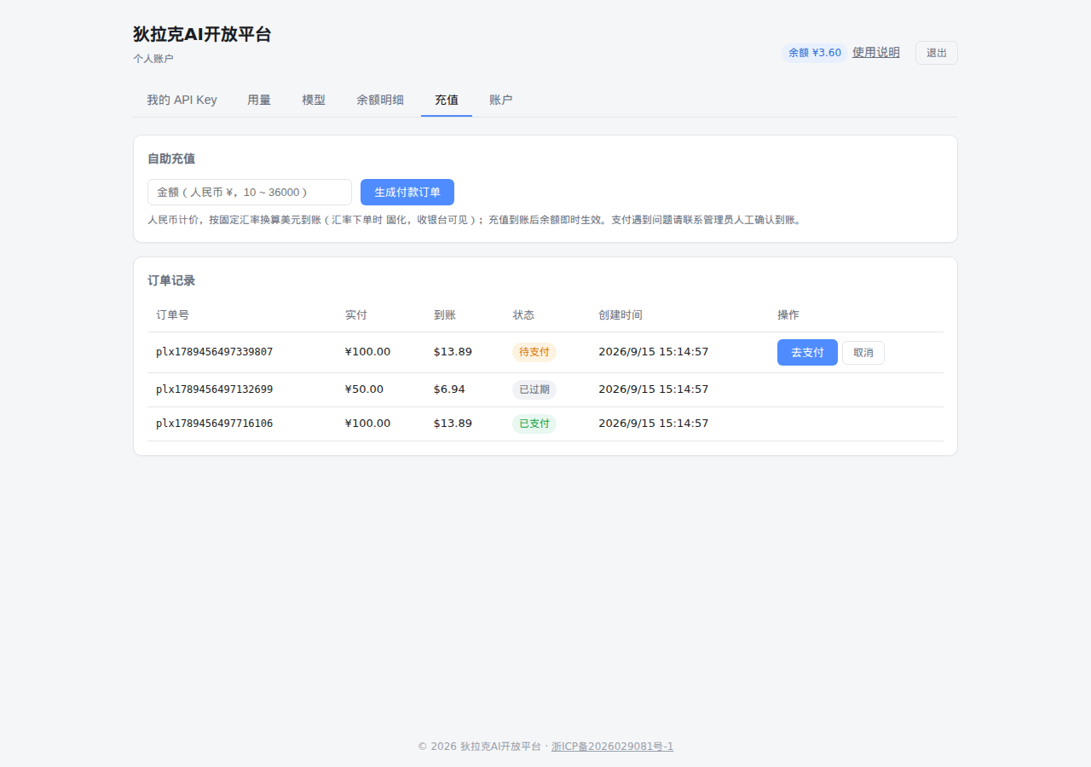Click the 个人账户 subtitle

pos(153,59)
